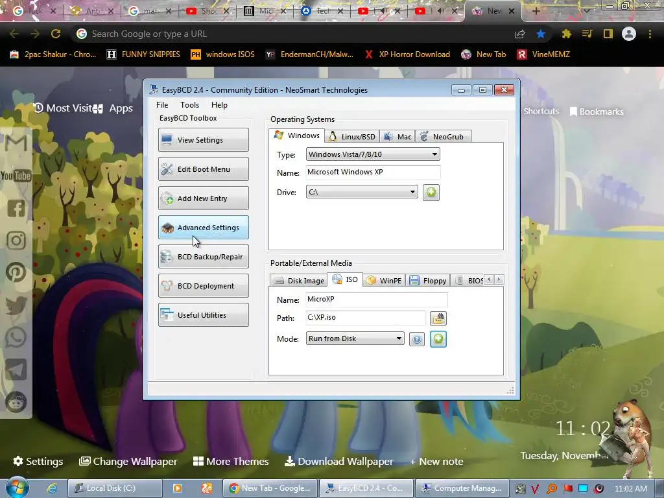Open VineMEMZ bookmark

tap(543, 54)
